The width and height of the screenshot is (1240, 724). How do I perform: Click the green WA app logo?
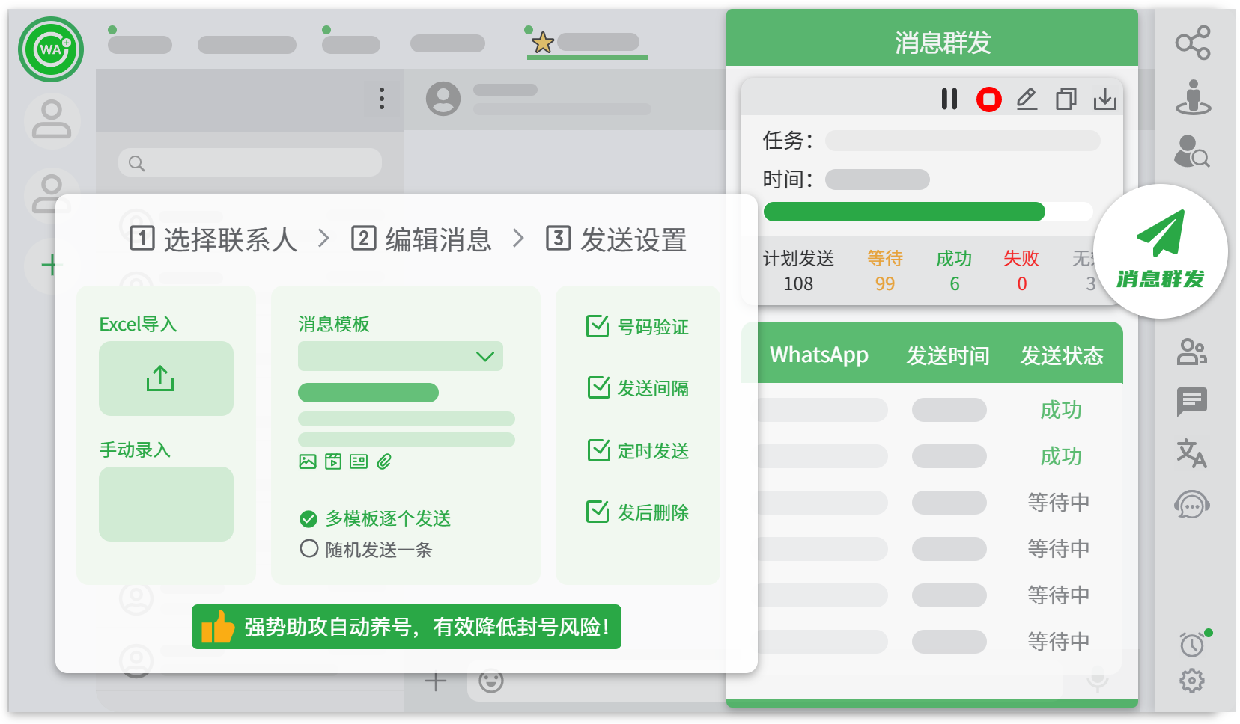pyautogui.click(x=51, y=49)
